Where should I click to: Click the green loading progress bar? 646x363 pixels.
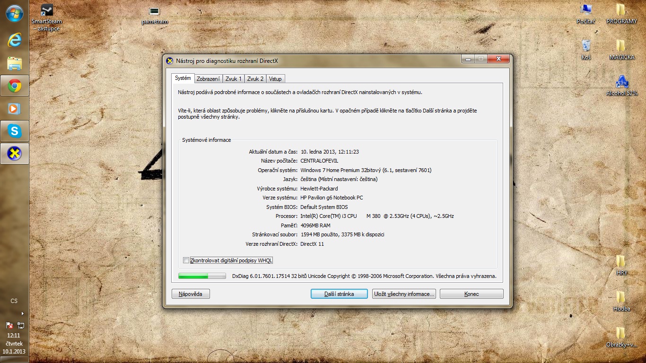click(202, 276)
